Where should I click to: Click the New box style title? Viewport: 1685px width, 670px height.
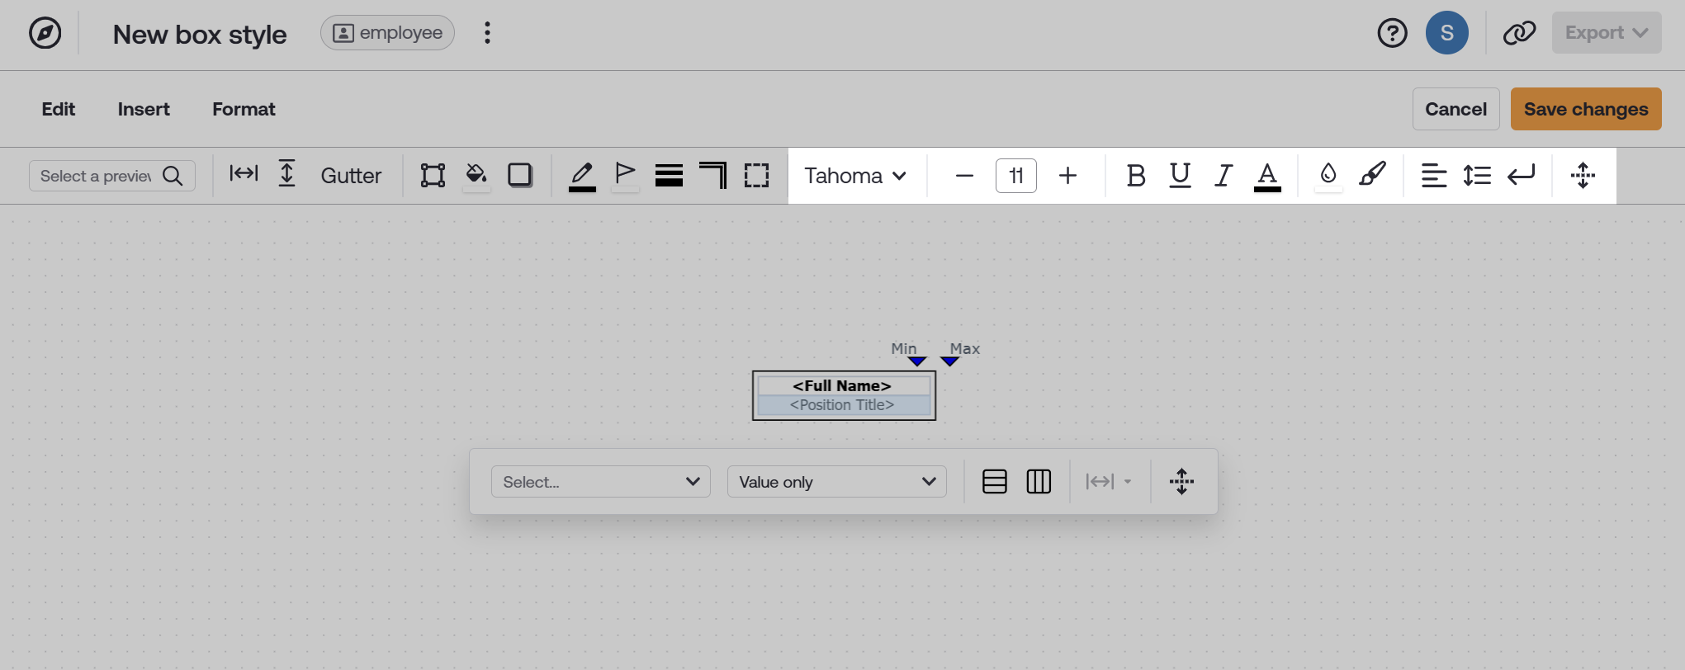coord(200,35)
